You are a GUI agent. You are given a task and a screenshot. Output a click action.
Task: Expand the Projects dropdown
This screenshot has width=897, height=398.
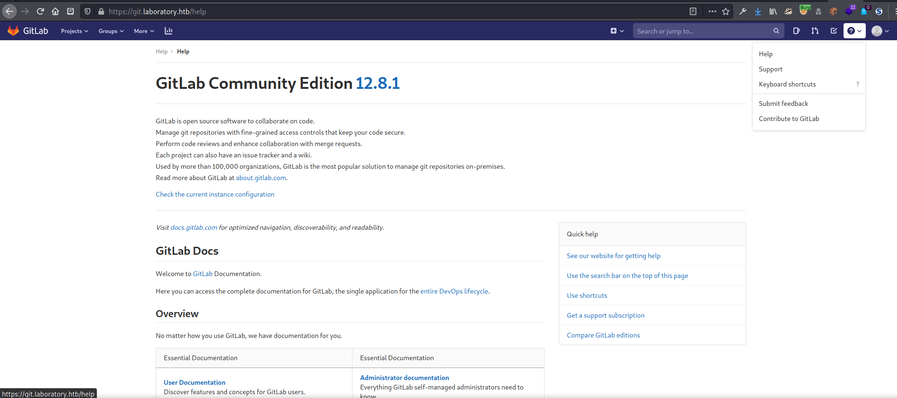click(x=75, y=31)
